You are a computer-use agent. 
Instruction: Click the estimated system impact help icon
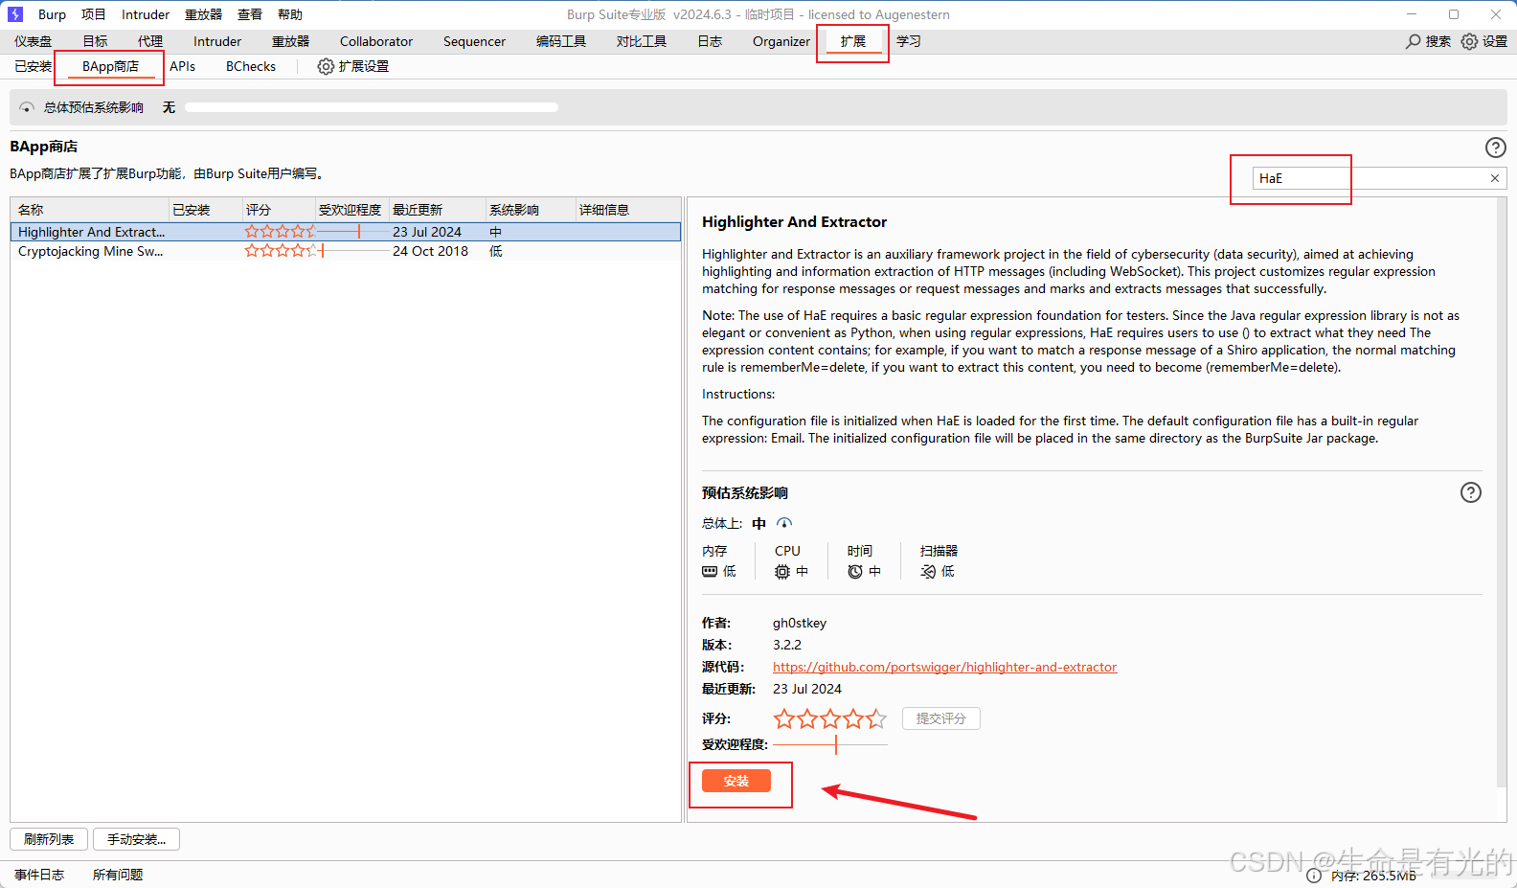click(x=1470, y=492)
